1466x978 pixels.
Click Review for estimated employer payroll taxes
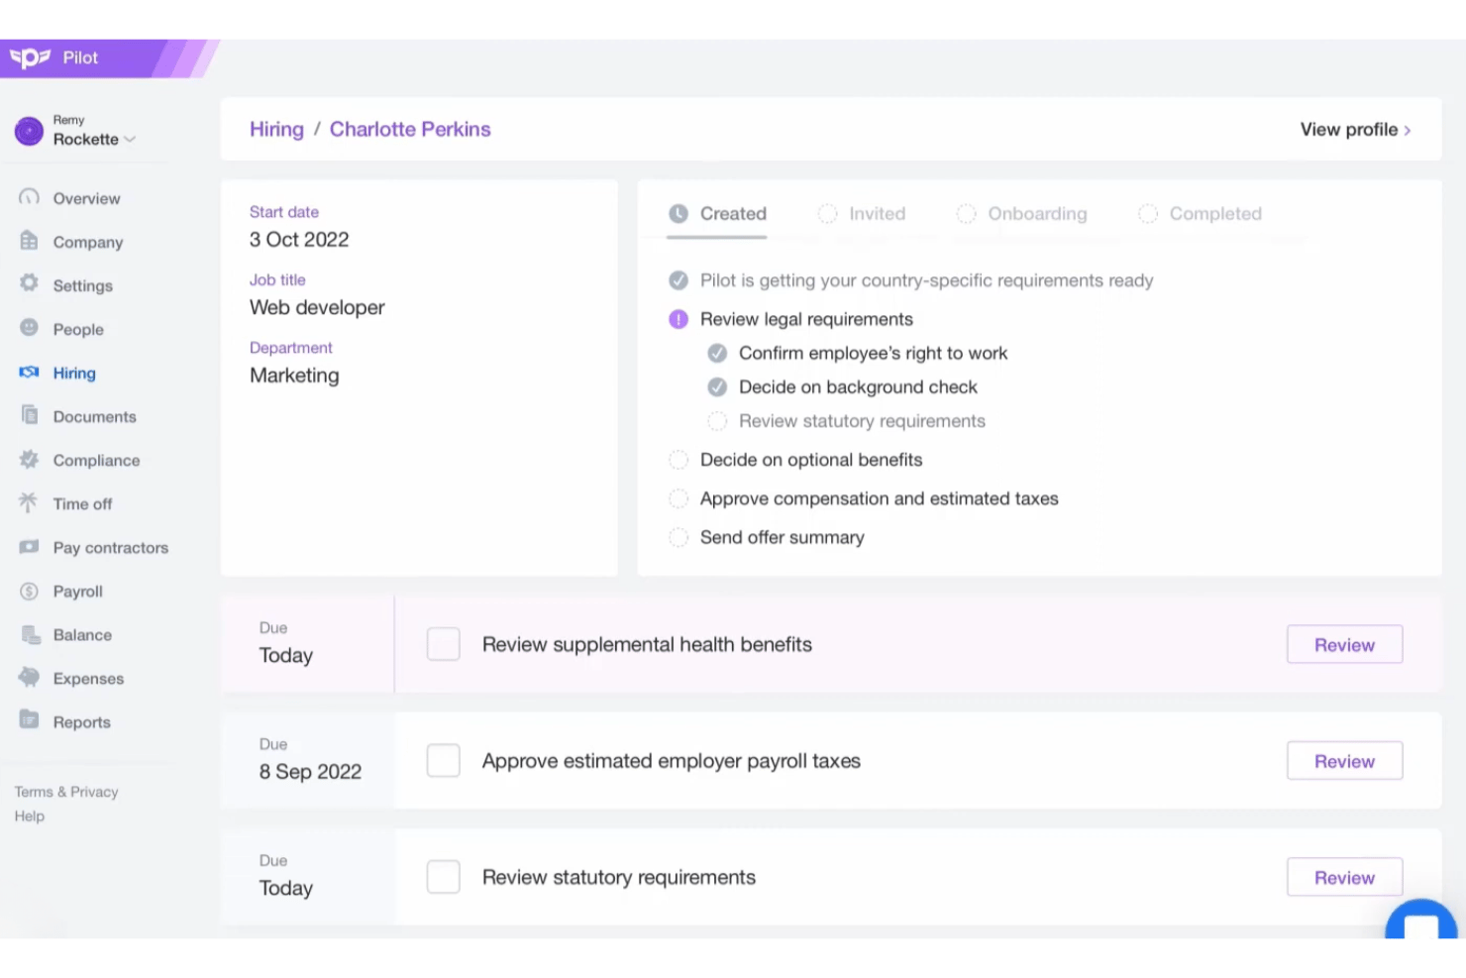click(1344, 761)
